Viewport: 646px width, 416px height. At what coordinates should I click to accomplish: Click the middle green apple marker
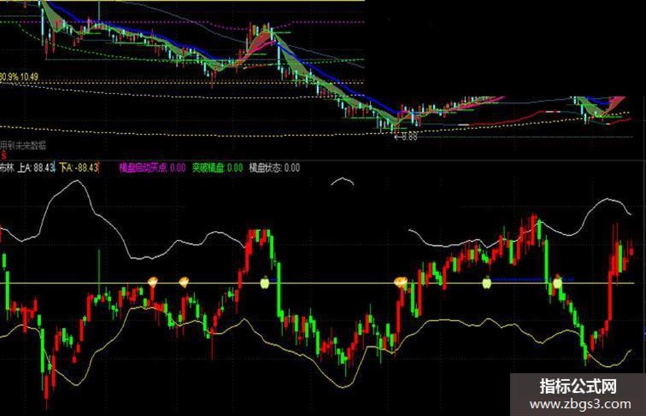pos(487,283)
